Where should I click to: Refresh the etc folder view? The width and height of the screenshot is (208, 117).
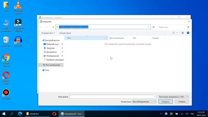(x=153, y=27)
